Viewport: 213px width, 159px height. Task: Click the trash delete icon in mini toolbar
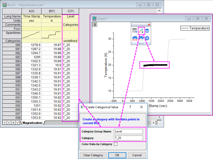tap(147, 31)
